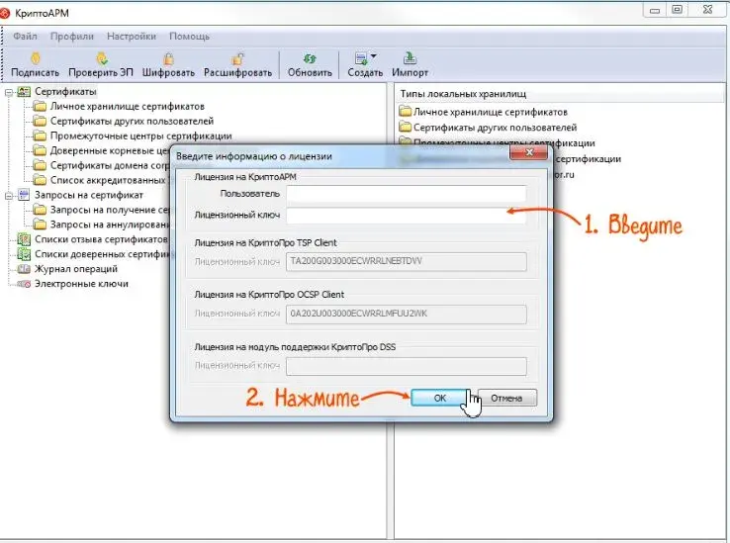The image size is (730, 543).
Task: Click the Списки отзыва сертификатов icon
Action: tap(24, 239)
